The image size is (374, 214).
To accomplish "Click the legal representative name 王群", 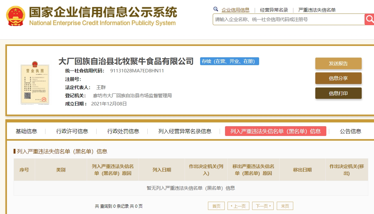I will (x=101, y=87).
